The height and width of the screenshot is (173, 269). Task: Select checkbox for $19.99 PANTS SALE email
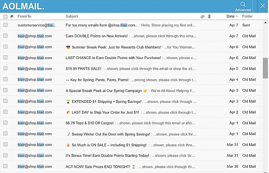5,68
